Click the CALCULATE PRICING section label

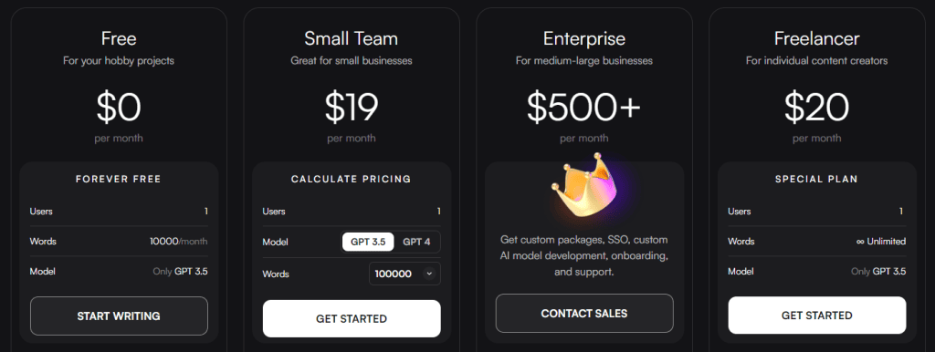click(x=352, y=179)
